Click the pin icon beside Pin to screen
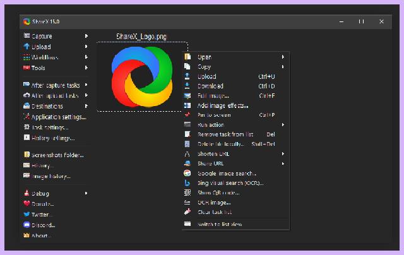The image size is (404, 255). [187, 115]
